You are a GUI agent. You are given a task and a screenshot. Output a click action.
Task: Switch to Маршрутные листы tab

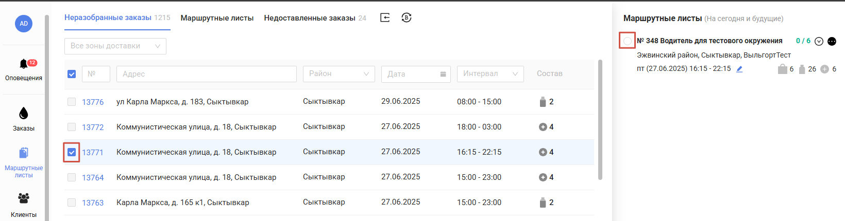tap(217, 18)
